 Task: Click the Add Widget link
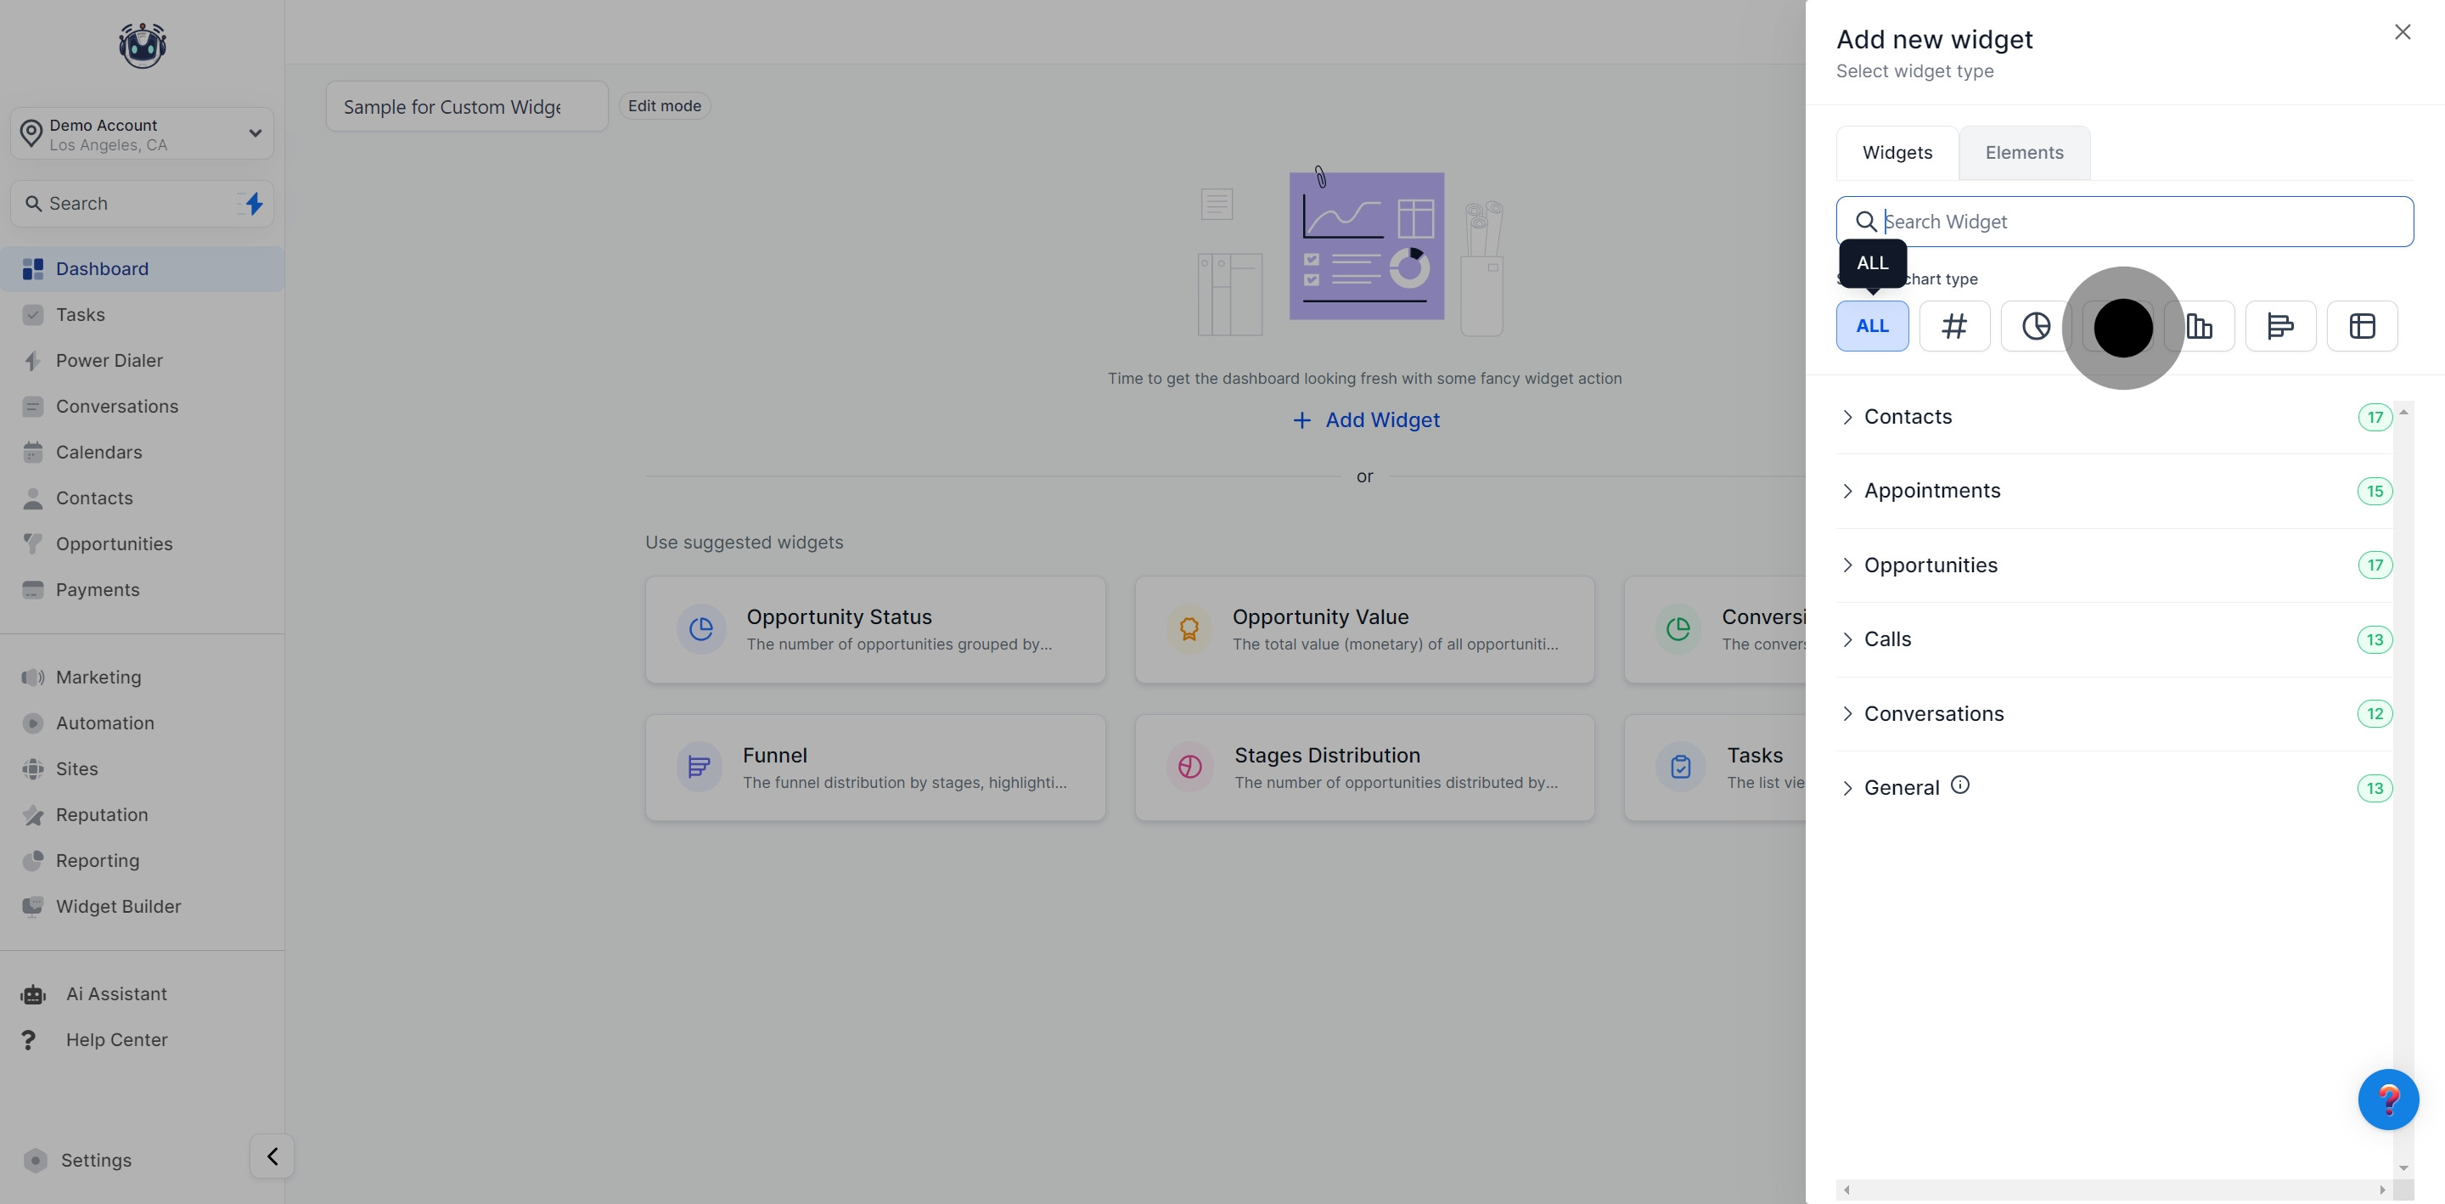[x=1366, y=419]
